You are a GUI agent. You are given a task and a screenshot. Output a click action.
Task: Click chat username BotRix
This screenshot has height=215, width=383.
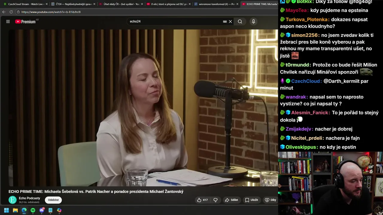tap(305, 2)
